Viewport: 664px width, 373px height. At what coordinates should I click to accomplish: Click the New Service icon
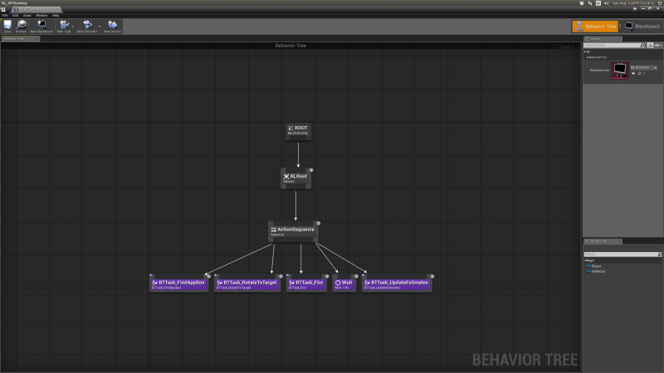[112, 26]
